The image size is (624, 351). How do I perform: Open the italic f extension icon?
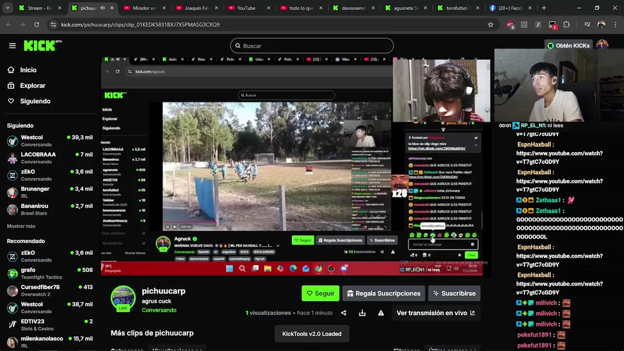(x=538, y=24)
